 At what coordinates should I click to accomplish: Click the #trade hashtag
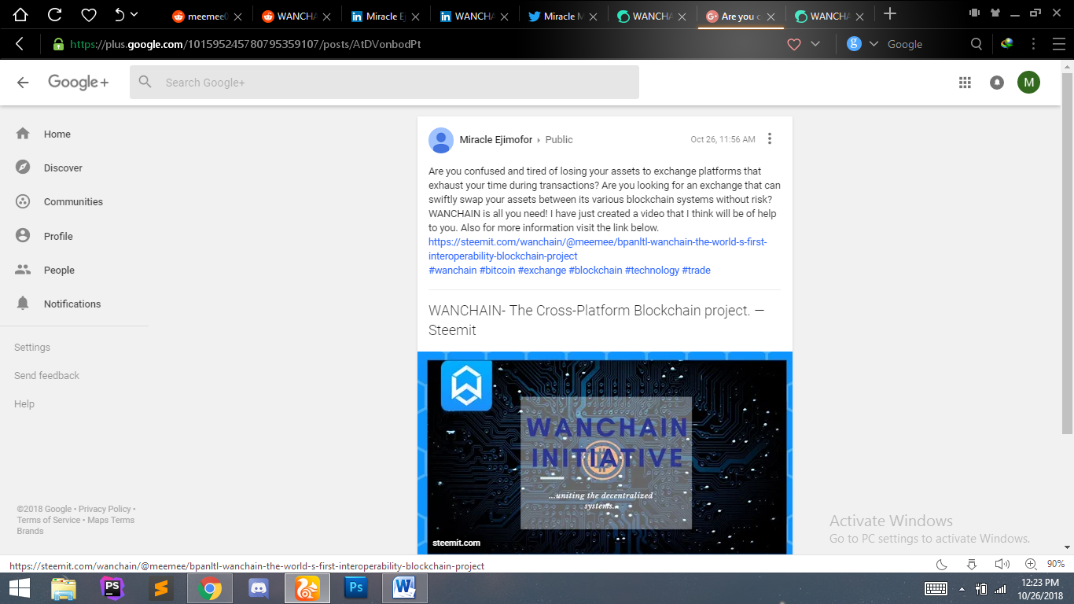tap(696, 270)
